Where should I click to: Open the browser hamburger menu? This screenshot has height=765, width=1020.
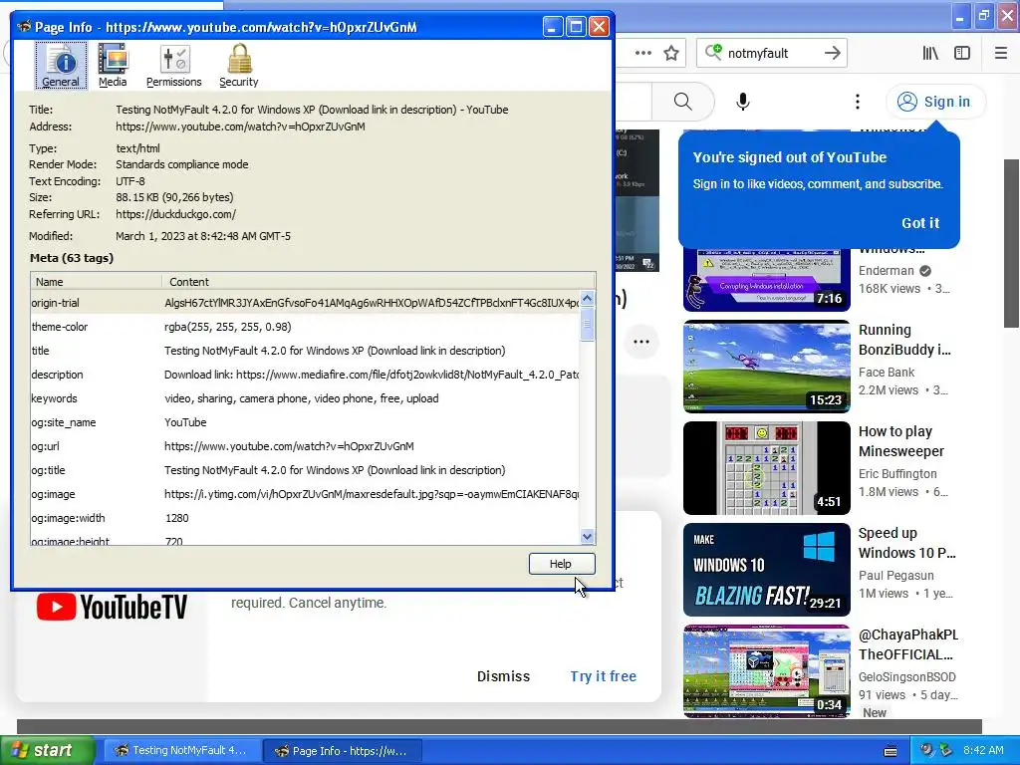[x=1001, y=53]
